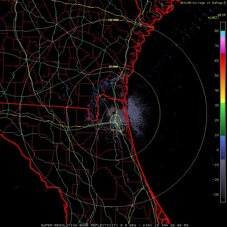This screenshot has width=227, height=227.
Task: Click the 40 dBZ scale label
Action: (x=217, y=91)
